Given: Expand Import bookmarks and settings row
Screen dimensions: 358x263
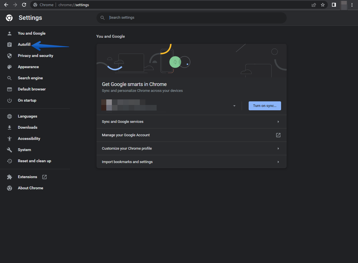Looking at the screenshot, I should 278,162.
